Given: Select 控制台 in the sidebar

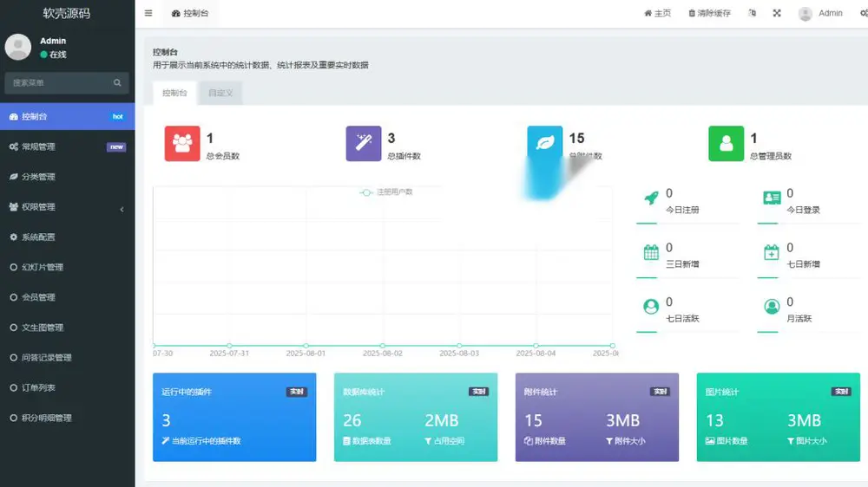Looking at the screenshot, I should [67, 117].
